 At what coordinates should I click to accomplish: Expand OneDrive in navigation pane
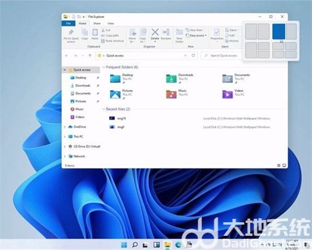point(65,127)
